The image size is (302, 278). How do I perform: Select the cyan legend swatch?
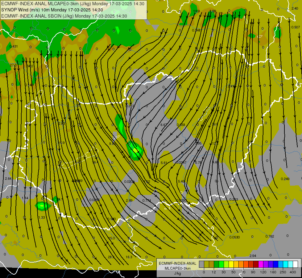[285, 264]
